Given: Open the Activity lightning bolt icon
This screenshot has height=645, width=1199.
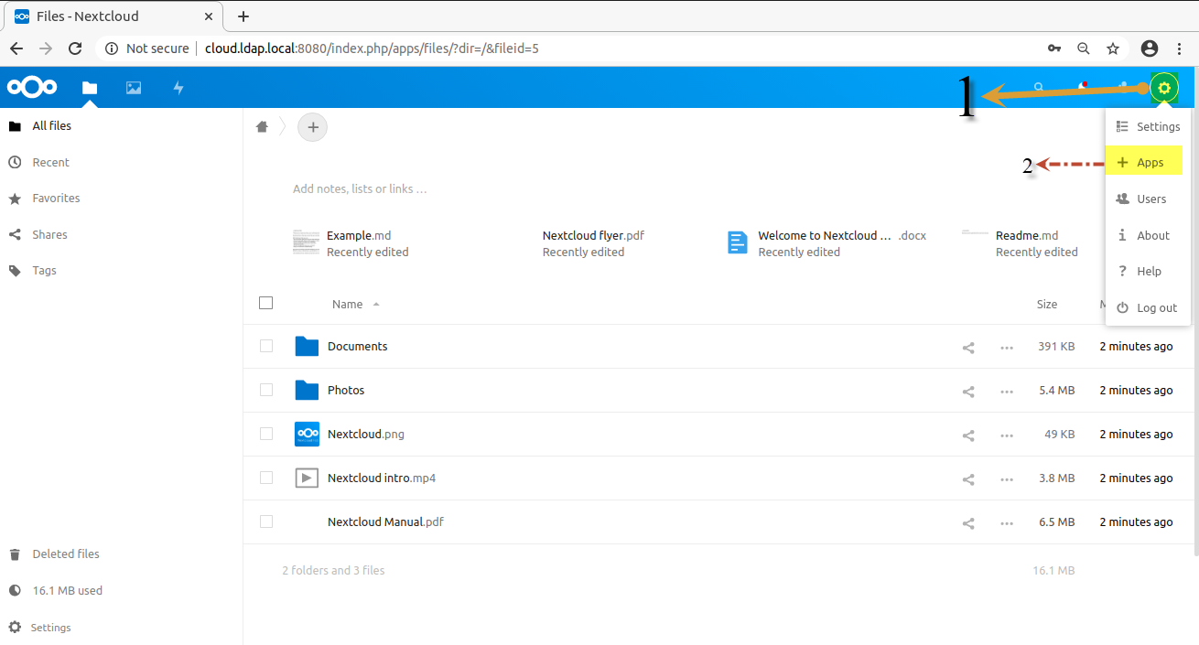Looking at the screenshot, I should [x=178, y=88].
